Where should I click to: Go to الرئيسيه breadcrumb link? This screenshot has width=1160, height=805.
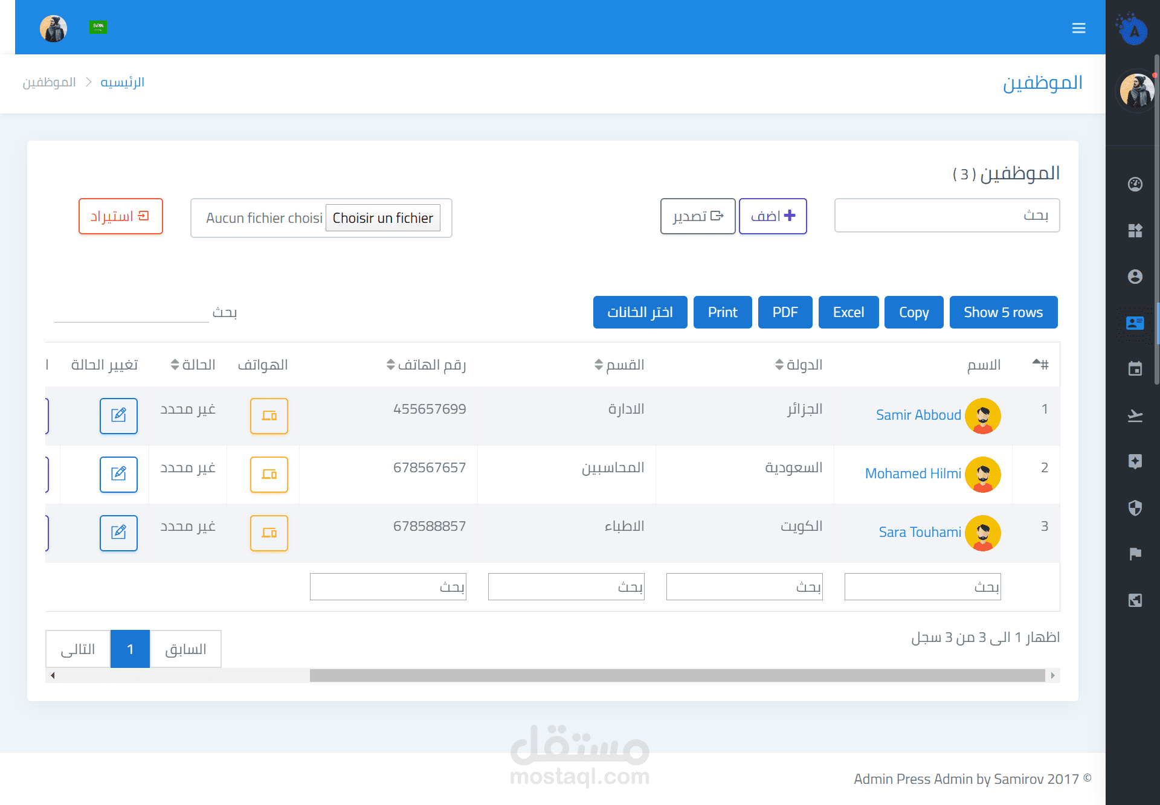click(122, 82)
